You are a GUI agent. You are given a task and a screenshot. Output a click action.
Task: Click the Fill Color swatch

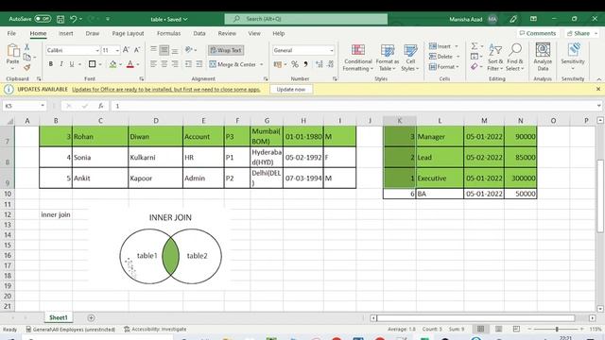coord(112,64)
